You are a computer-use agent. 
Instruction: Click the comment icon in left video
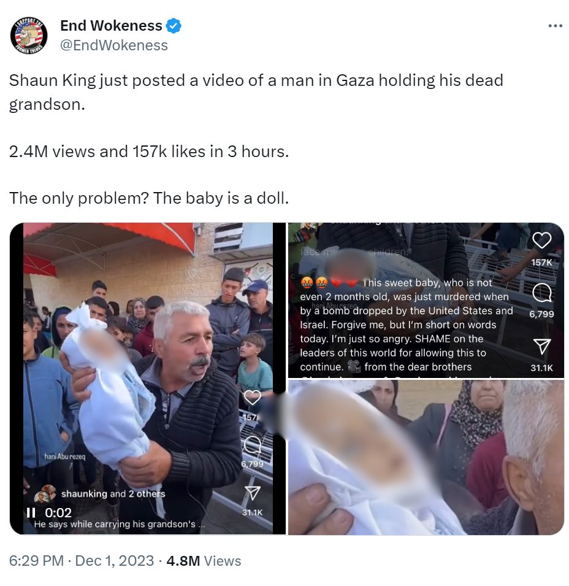[253, 445]
